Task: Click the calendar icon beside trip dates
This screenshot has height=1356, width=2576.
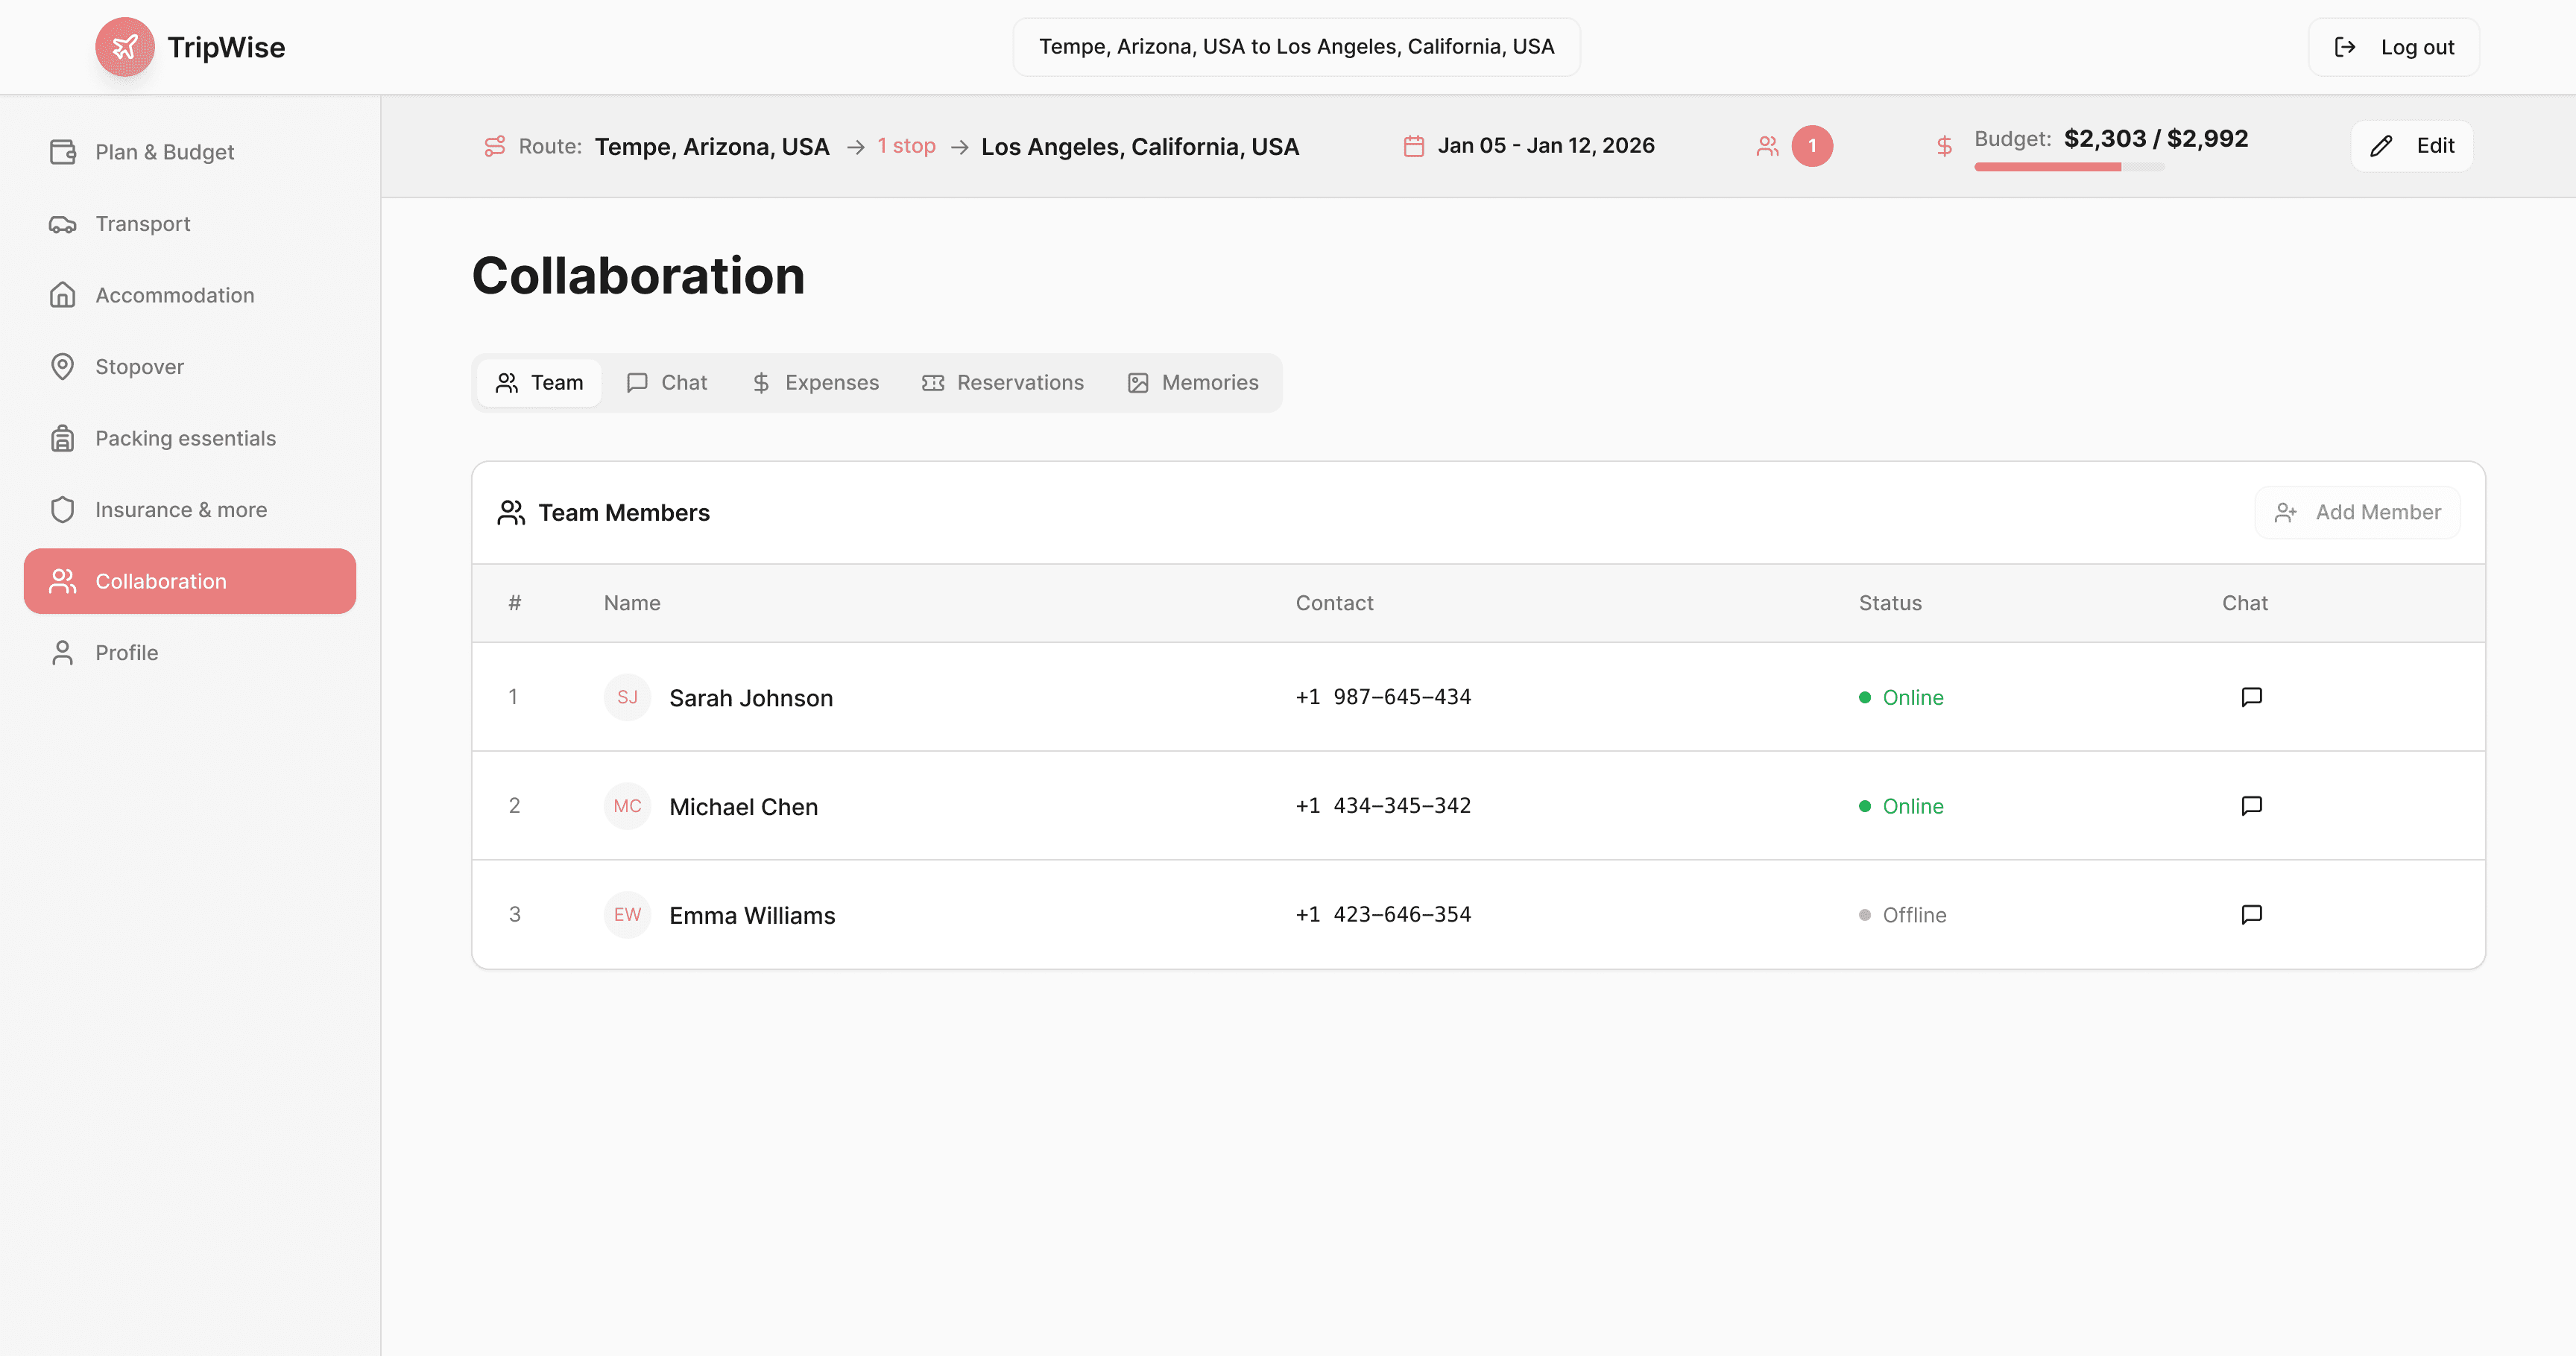Action: pos(1413,146)
